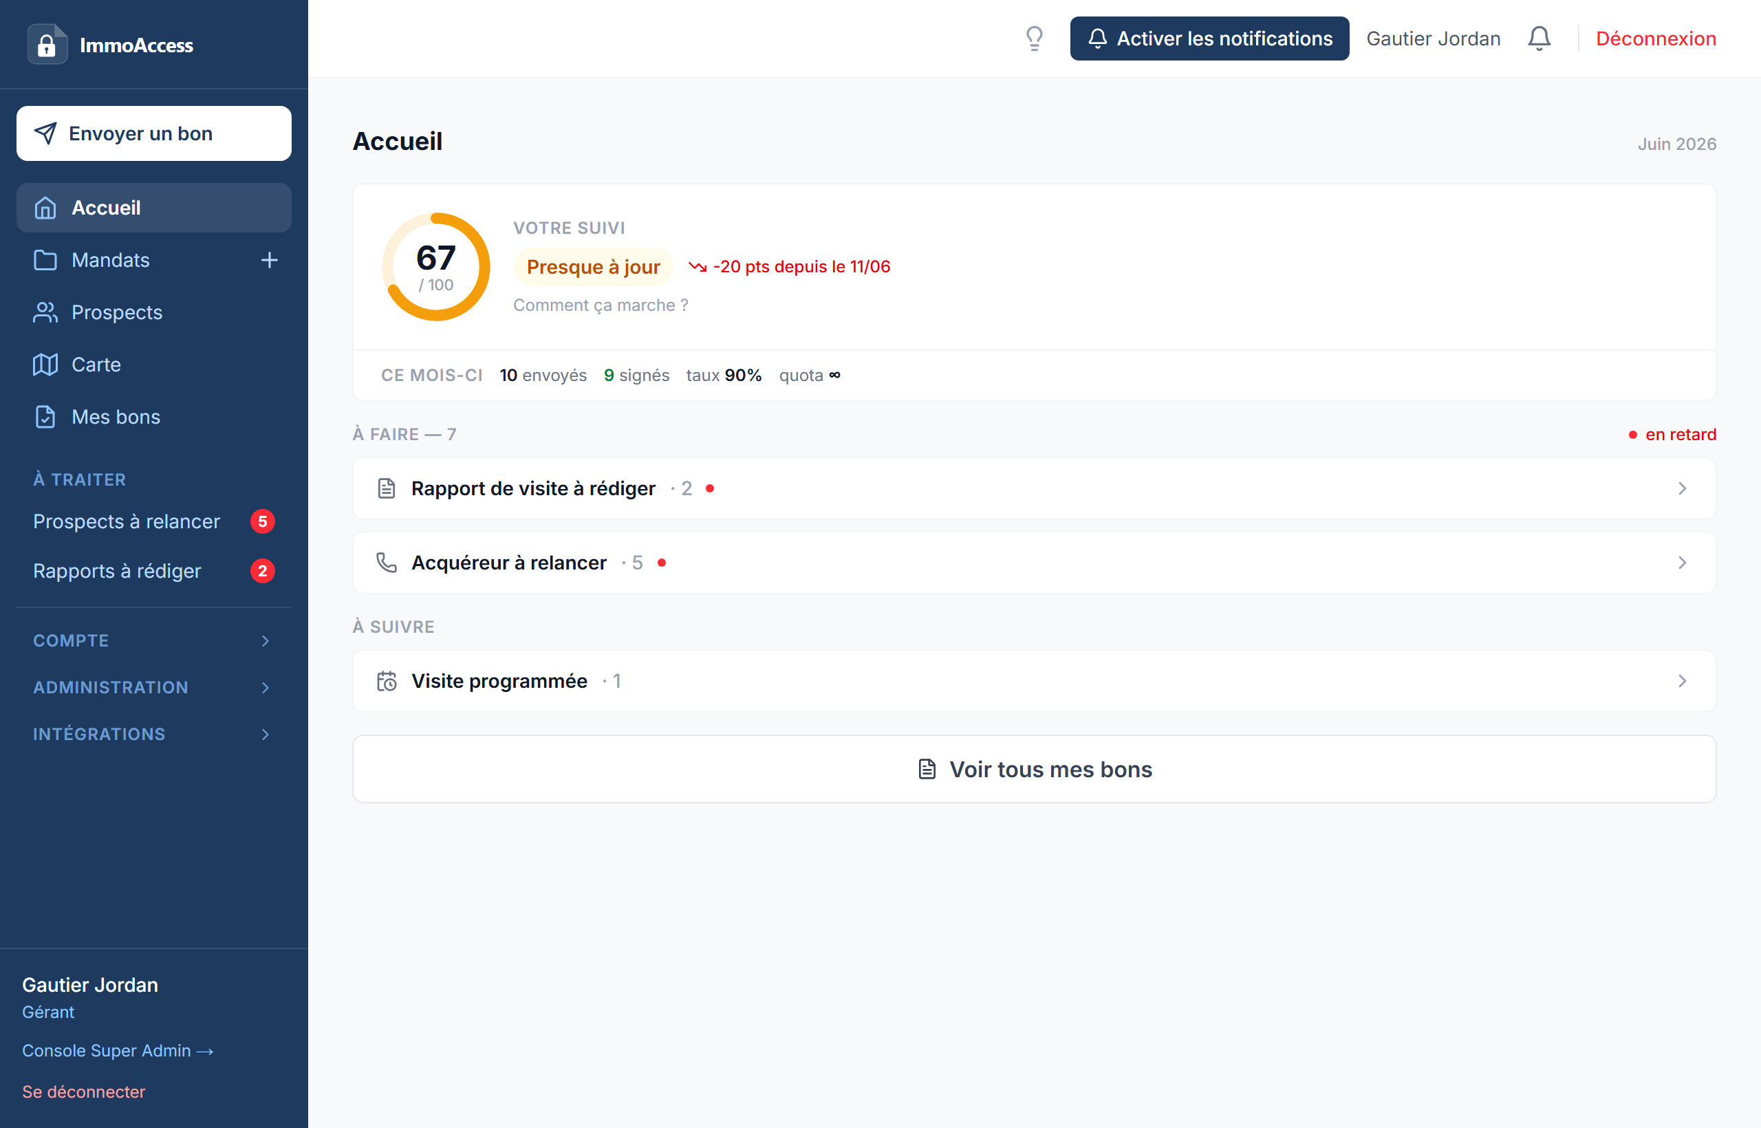Click the 67/100 score gauge
The height and width of the screenshot is (1128, 1761).
pyautogui.click(x=436, y=267)
